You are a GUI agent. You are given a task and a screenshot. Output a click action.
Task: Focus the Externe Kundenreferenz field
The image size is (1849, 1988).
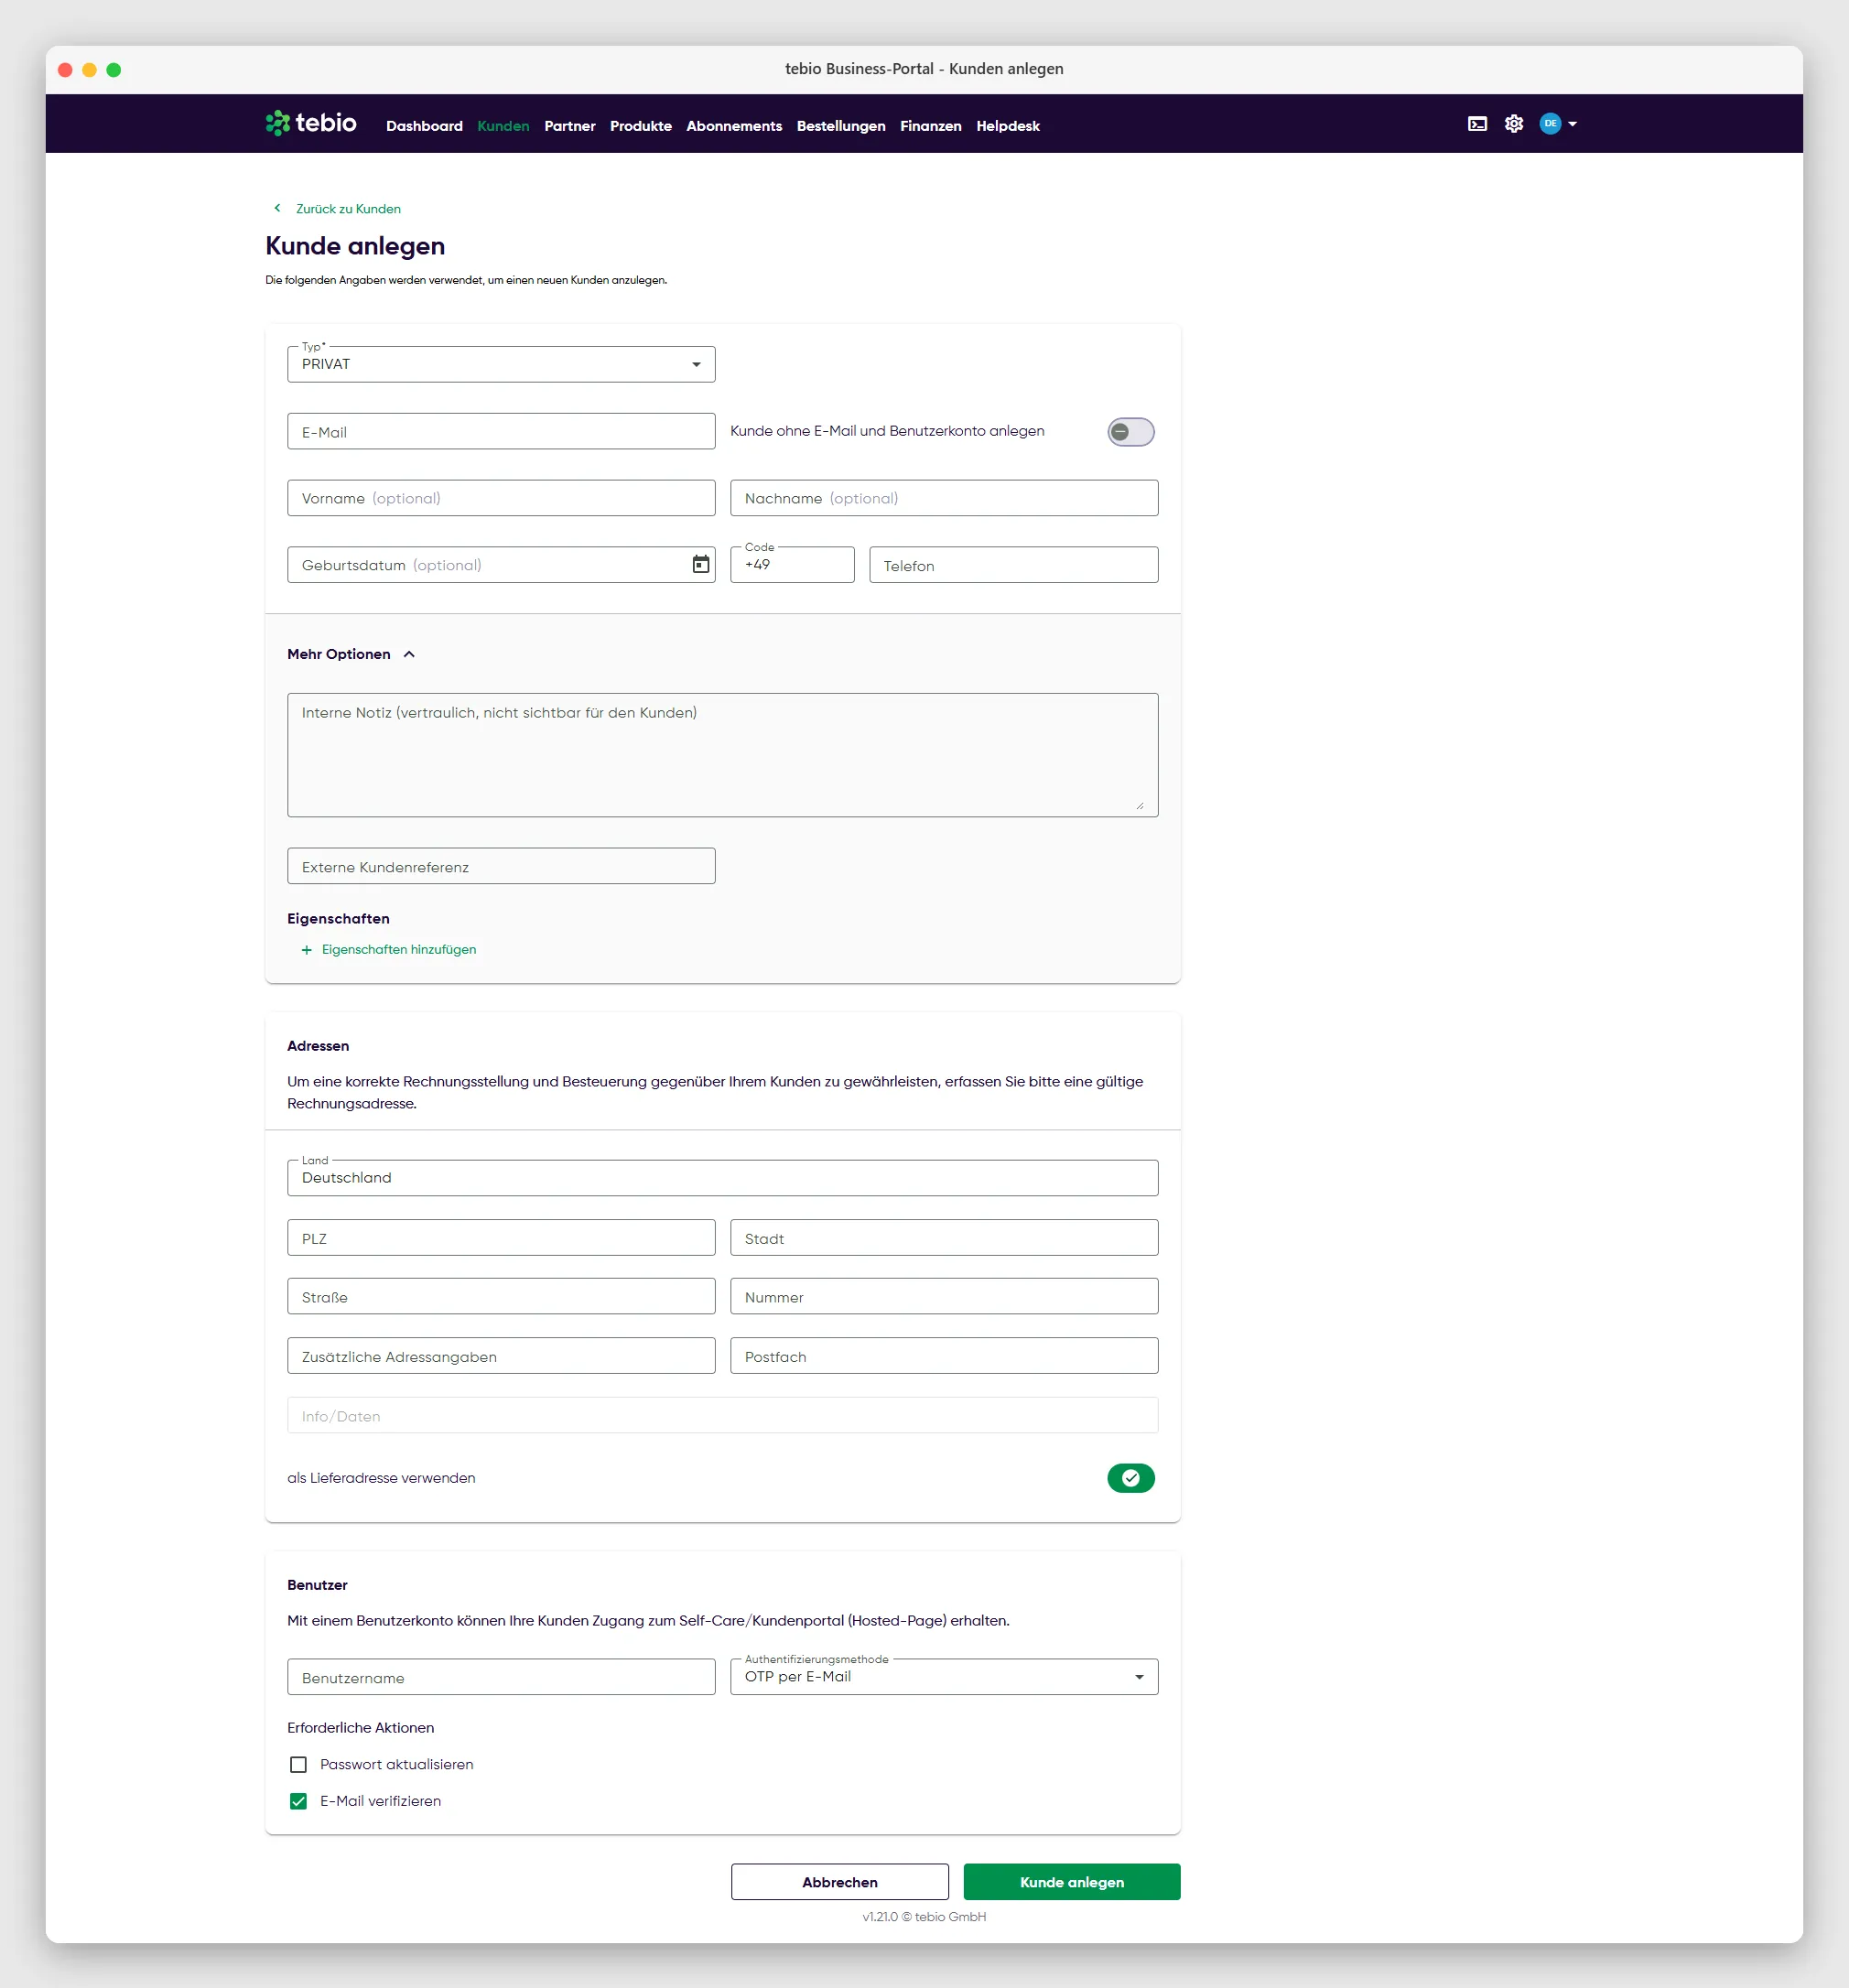coord(501,866)
